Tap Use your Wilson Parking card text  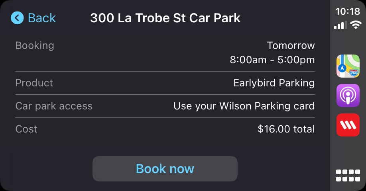pos(244,106)
